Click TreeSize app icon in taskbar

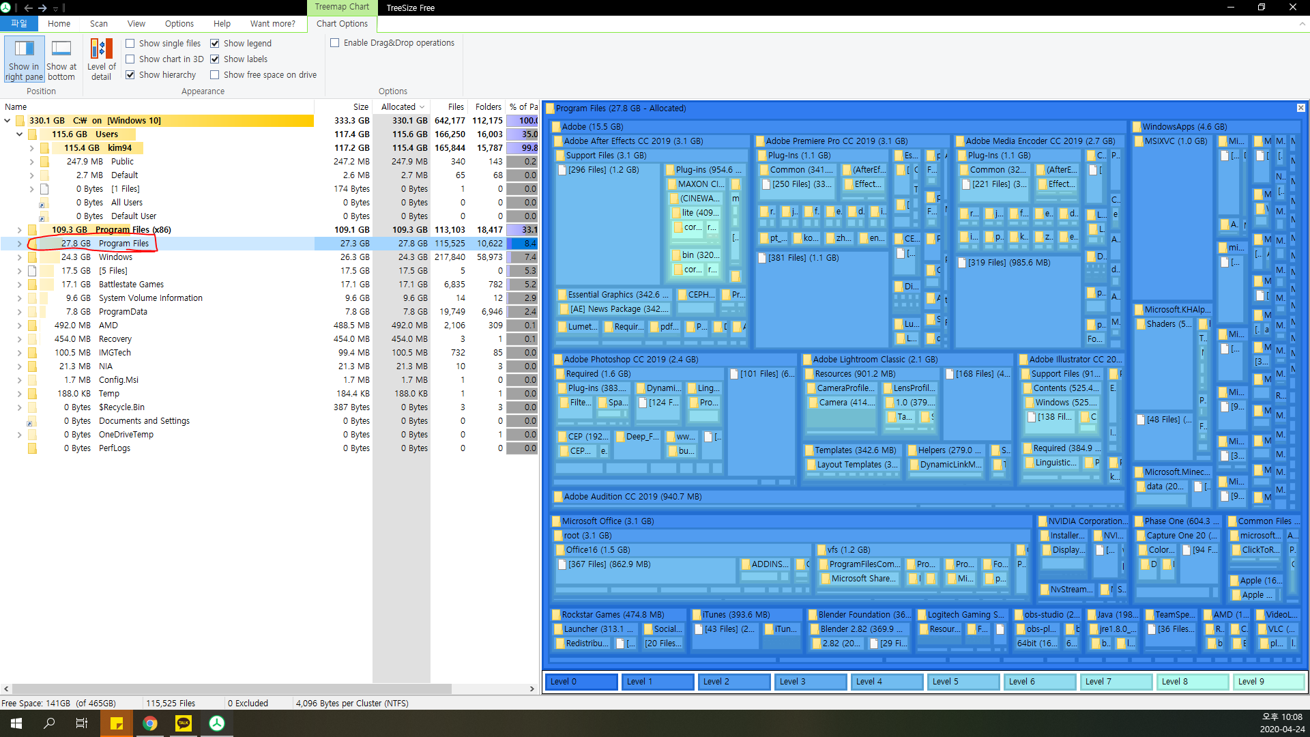tap(216, 723)
